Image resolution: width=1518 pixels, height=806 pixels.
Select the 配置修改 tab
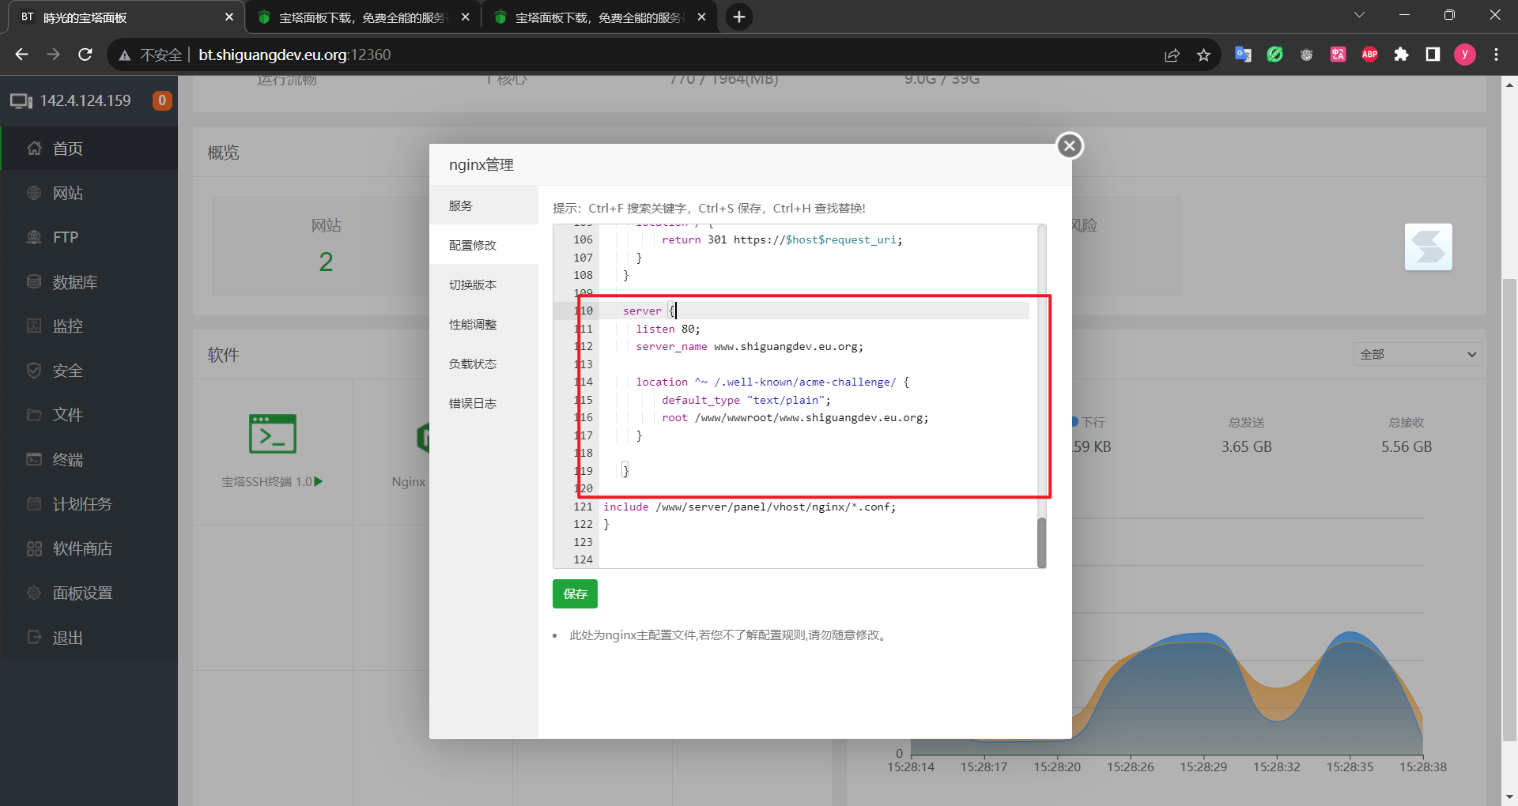point(484,245)
